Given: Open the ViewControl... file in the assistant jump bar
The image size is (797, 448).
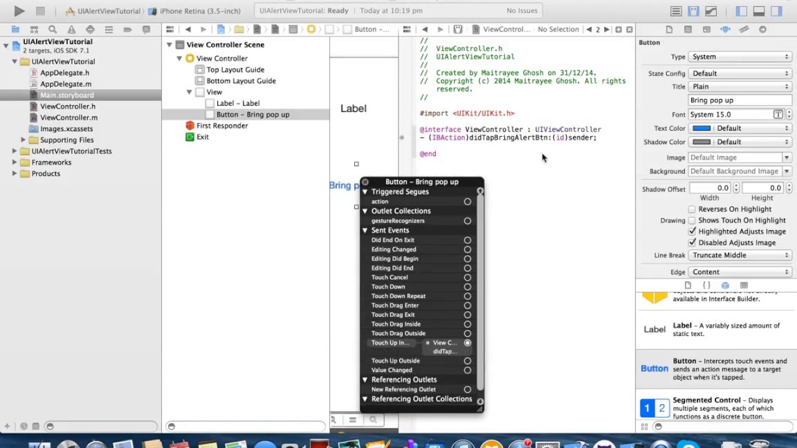Looking at the screenshot, I should (x=506, y=29).
